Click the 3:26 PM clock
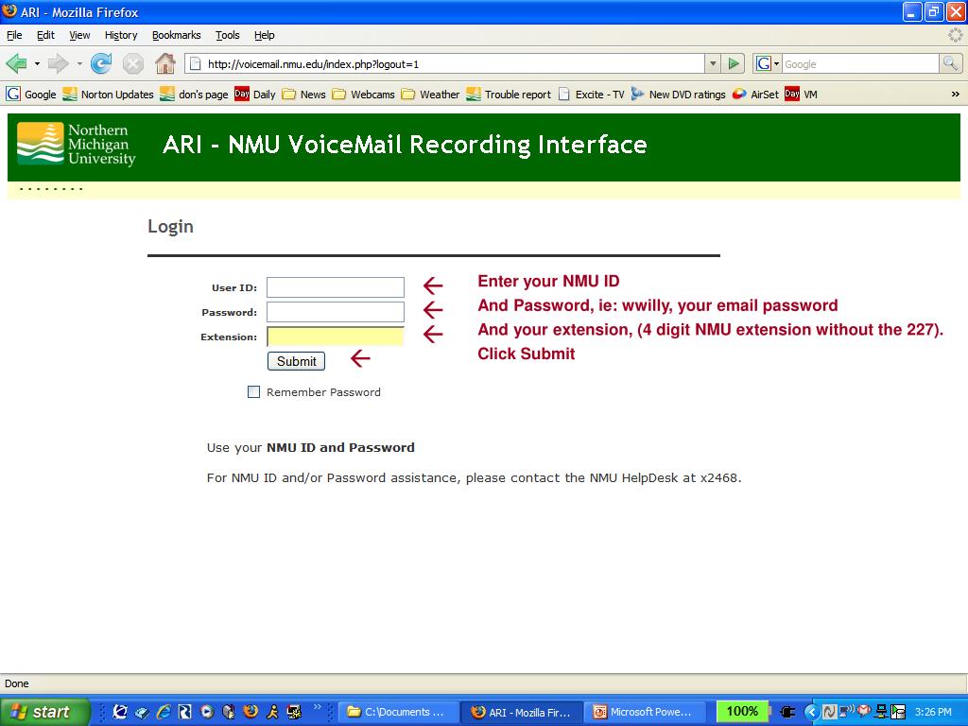Viewport: 968px width, 726px height. tap(933, 712)
